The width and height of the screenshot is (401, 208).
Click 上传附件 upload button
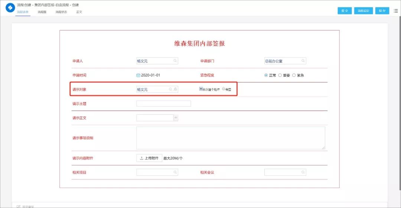[x=149, y=158]
